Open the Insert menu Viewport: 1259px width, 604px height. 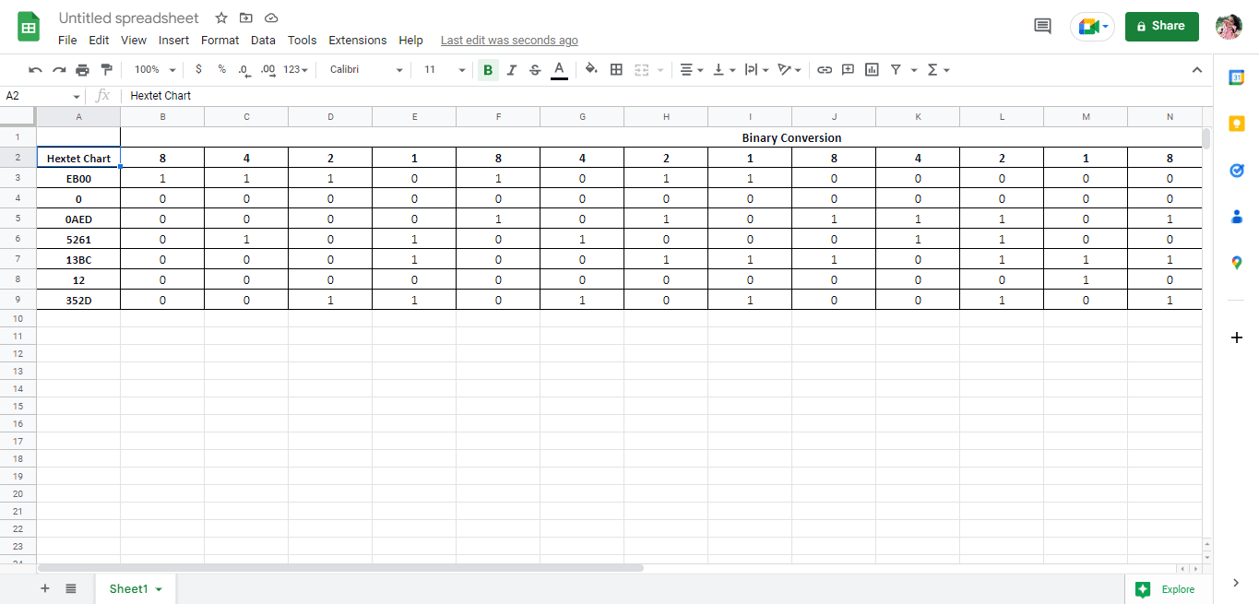click(173, 41)
